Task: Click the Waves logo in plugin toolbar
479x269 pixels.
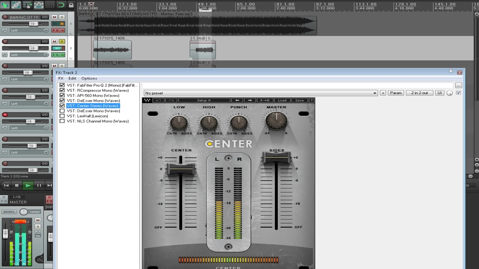Action: (147, 100)
